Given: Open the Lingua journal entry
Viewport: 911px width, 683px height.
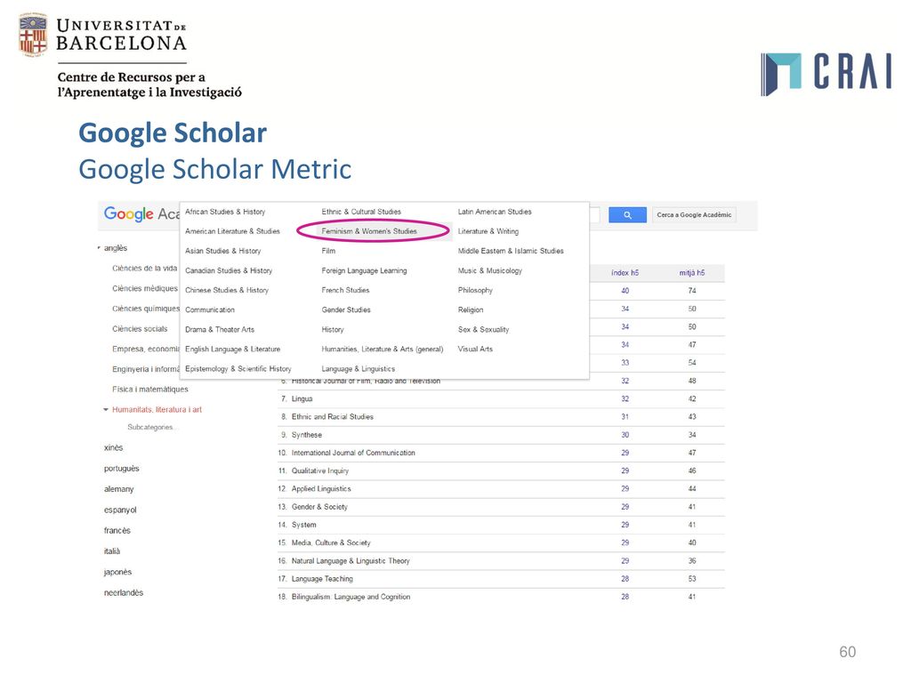Looking at the screenshot, I should click(x=302, y=399).
